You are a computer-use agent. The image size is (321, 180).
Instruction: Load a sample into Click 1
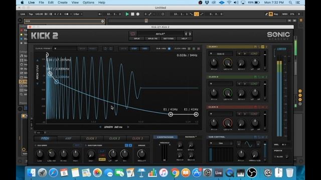254,53
